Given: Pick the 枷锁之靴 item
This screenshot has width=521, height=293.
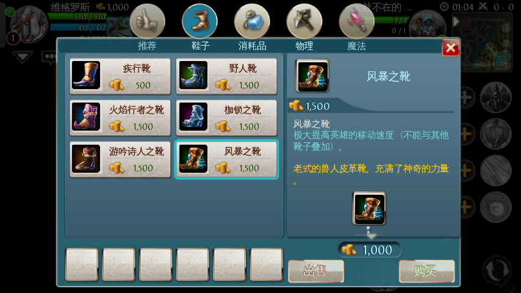Looking at the screenshot, I should click(226, 118).
